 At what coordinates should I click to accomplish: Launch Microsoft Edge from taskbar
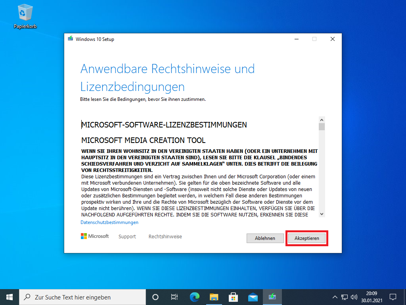(194, 297)
